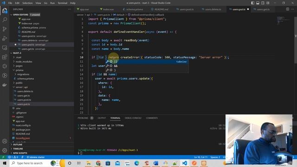Select the && autocomplete suggestion
This screenshot has height=167, width=297.
click(147, 66)
